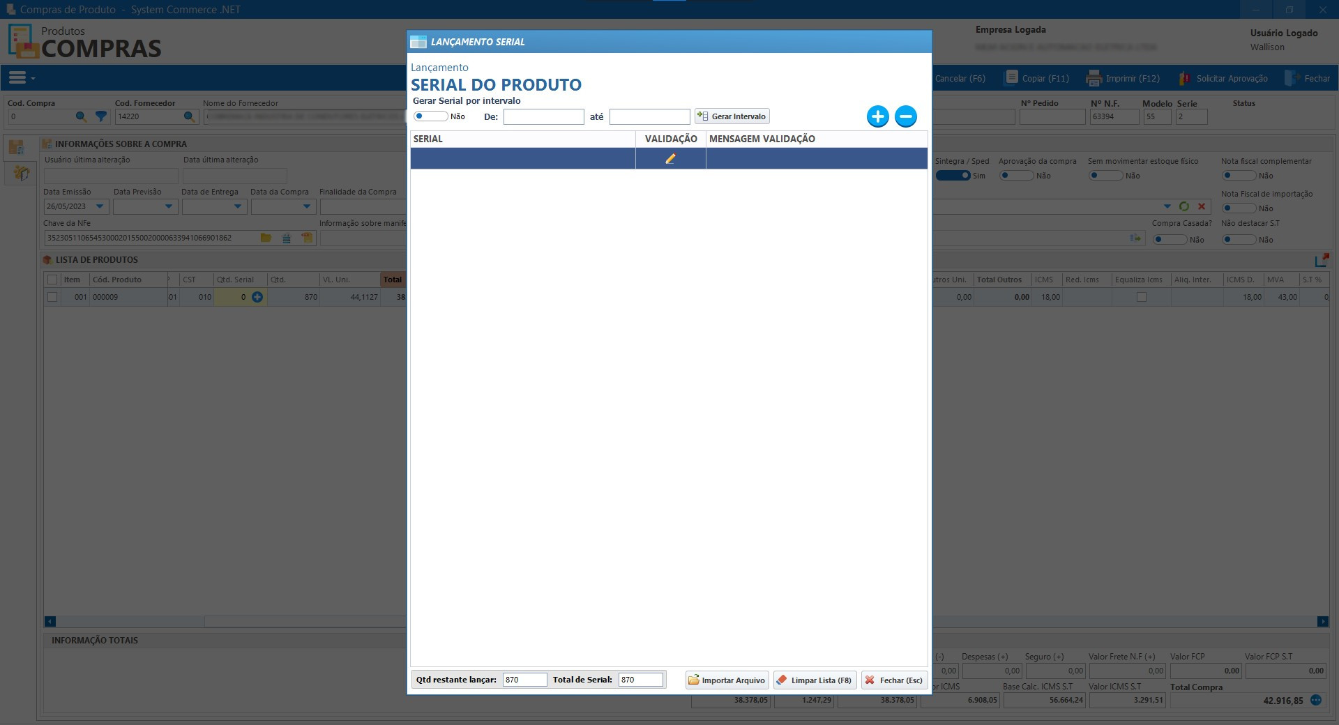This screenshot has width=1339, height=725.
Task: Open folder icon beside Chave da NFe
Action: click(x=266, y=238)
